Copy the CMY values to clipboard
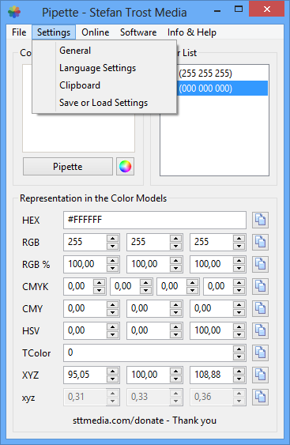This screenshot has height=445, width=290. point(260,308)
